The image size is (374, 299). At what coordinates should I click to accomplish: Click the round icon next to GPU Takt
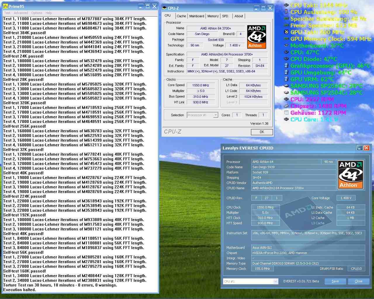[286, 32]
